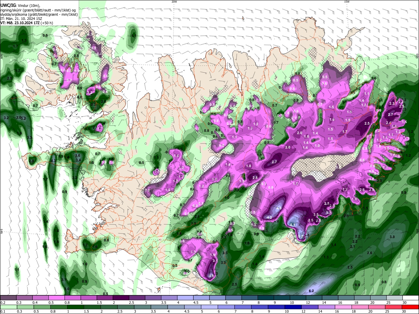The height and width of the screenshot is (314, 419).
Task: Click the '0.1' label in the rain legend
Action: click(2, 311)
